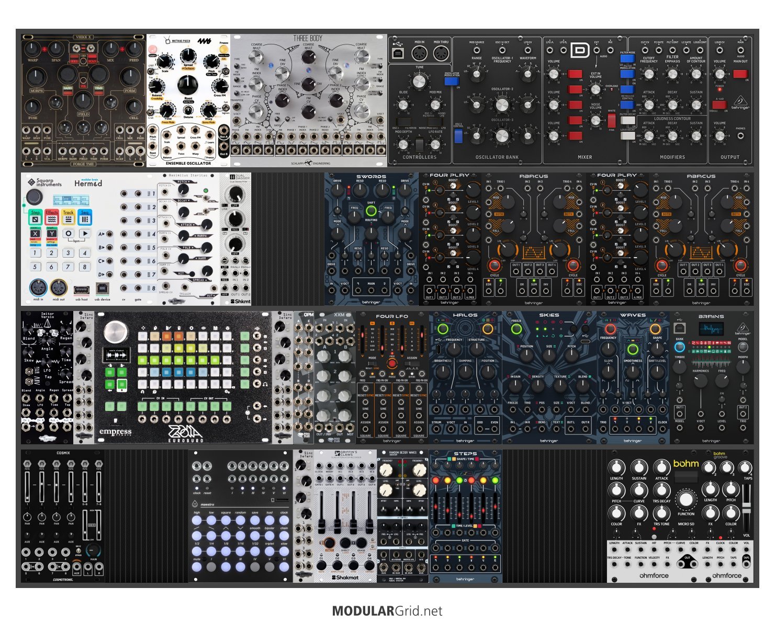
Task: Click the Tune knob in Model D Controllers
Action: 419,81
